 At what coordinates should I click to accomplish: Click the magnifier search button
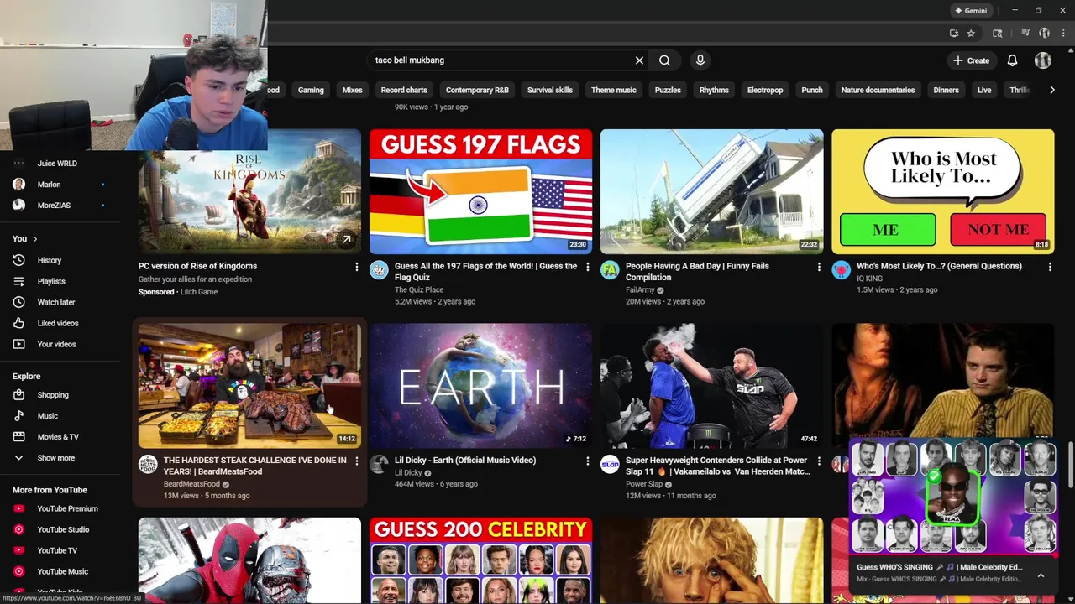(x=664, y=60)
